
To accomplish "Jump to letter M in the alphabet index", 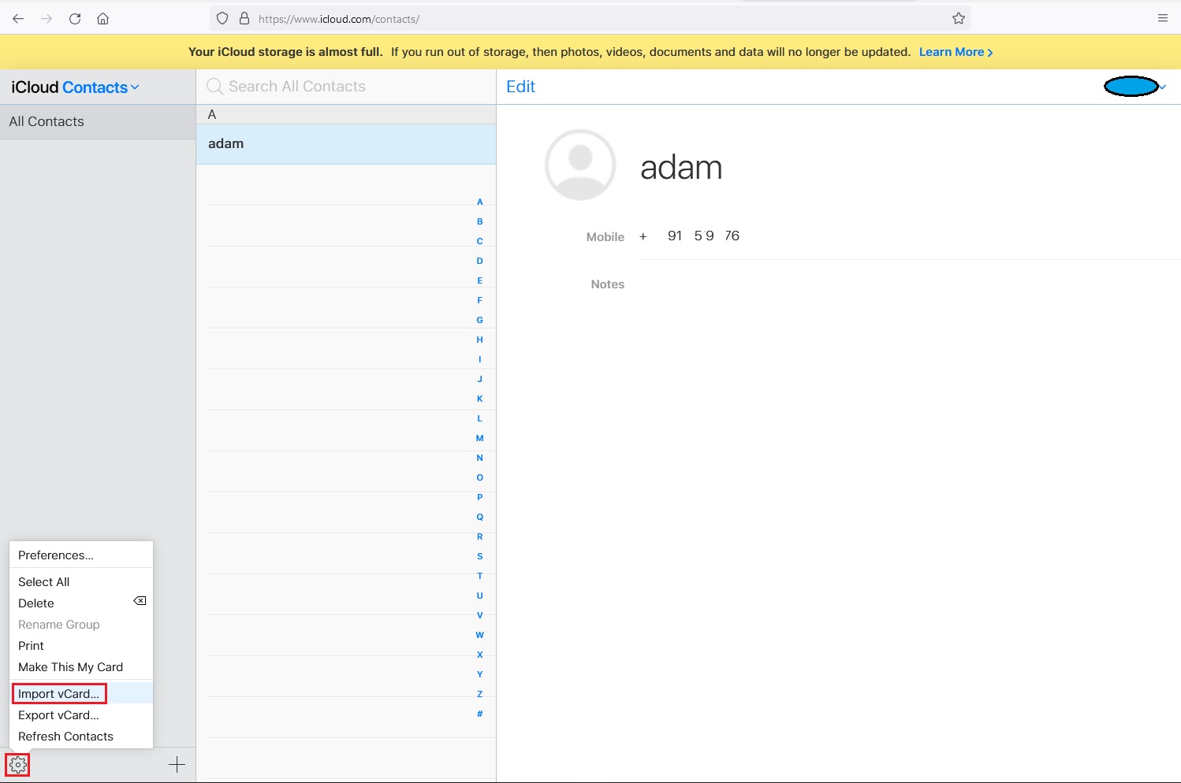I will click(x=479, y=438).
